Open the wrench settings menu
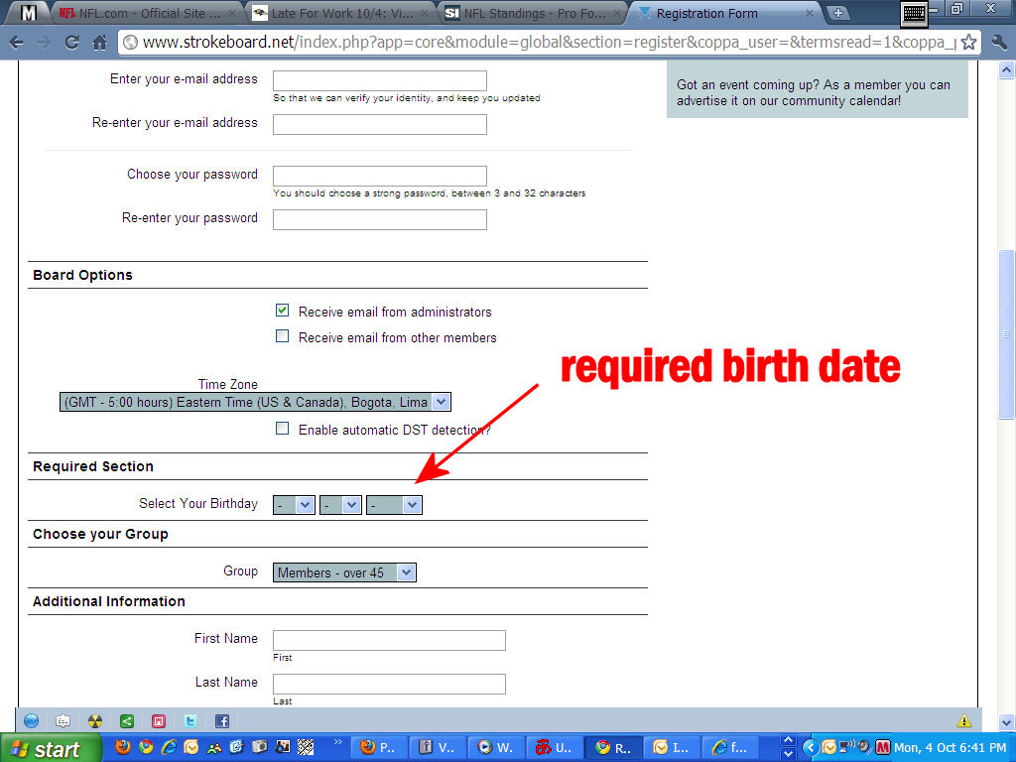 pyautogui.click(x=997, y=43)
